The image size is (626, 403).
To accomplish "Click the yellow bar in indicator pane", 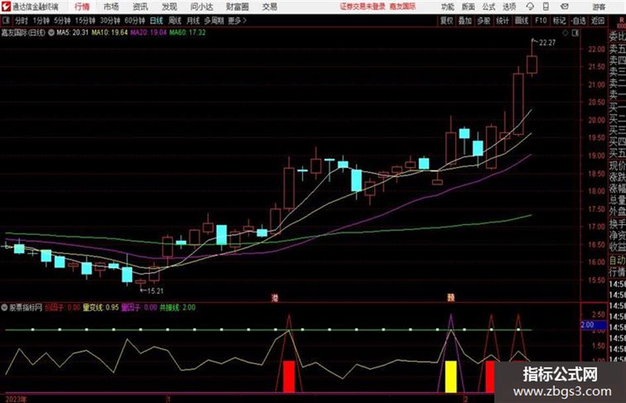I will pyautogui.click(x=451, y=377).
